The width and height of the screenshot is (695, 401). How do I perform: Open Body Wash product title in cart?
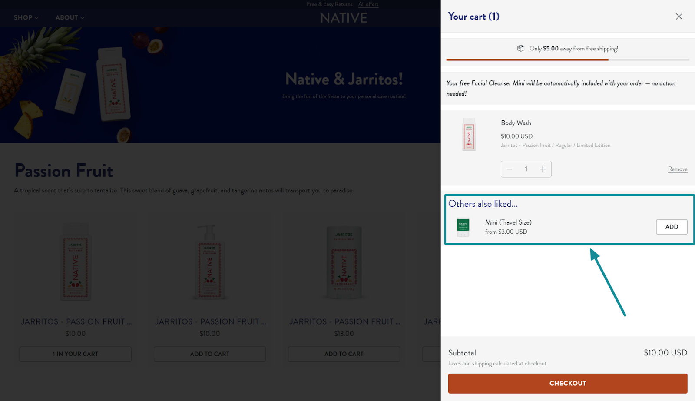click(516, 123)
